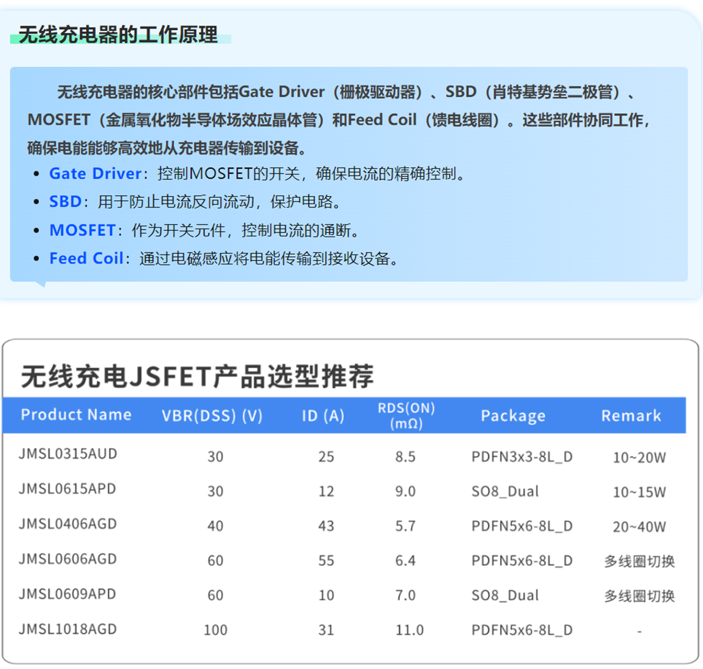Click the JMSL0609APD product name

click(x=68, y=594)
